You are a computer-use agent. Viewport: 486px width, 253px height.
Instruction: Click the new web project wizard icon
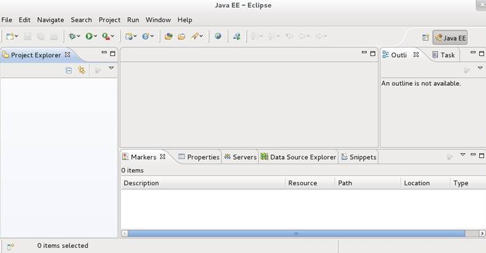(x=129, y=37)
